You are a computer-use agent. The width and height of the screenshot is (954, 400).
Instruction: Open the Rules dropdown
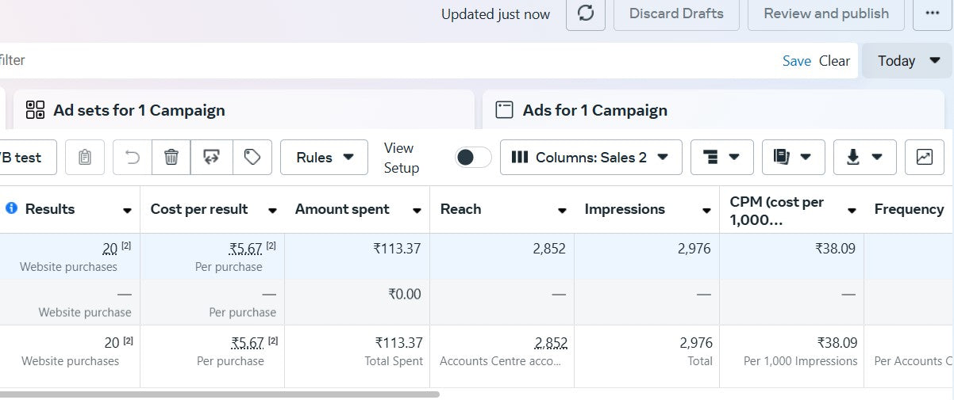tap(324, 158)
